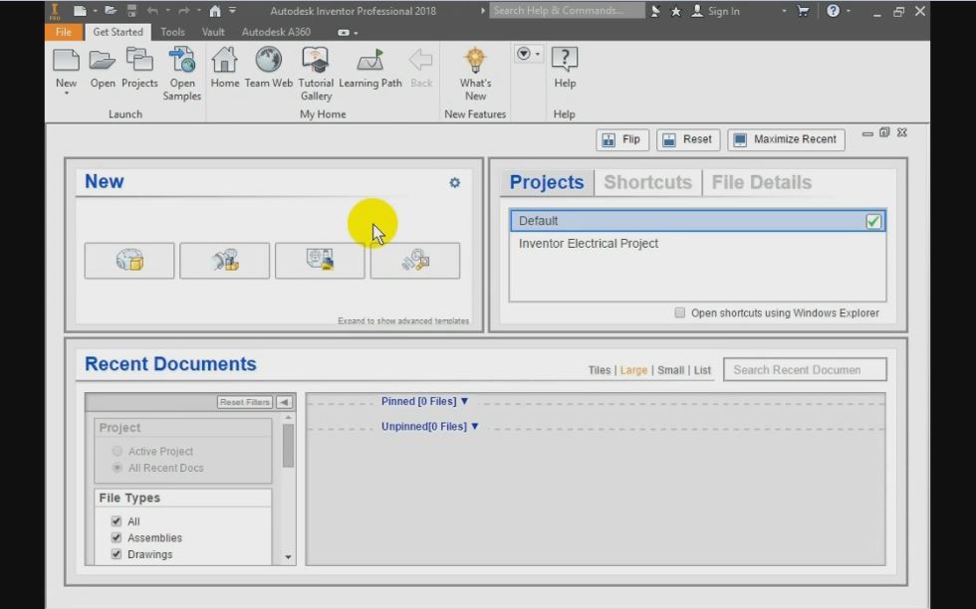The image size is (976, 609).
Task: Open the File Details tab
Action: (x=761, y=182)
